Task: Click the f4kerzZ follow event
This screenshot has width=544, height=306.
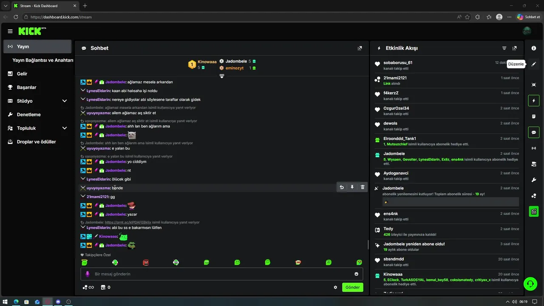Action: pyautogui.click(x=448, y=95)
